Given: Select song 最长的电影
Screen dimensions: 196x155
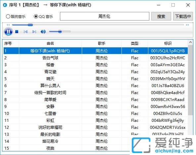Looking at the screenshot, I should (50, 134).
